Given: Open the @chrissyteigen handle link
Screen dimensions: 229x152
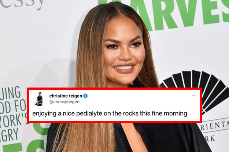Looking at the screenshot, I should [64, 102].
